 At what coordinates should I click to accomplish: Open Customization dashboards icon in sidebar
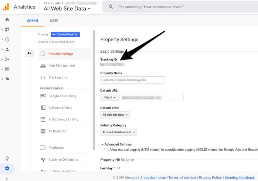click(x=7, y=30)
